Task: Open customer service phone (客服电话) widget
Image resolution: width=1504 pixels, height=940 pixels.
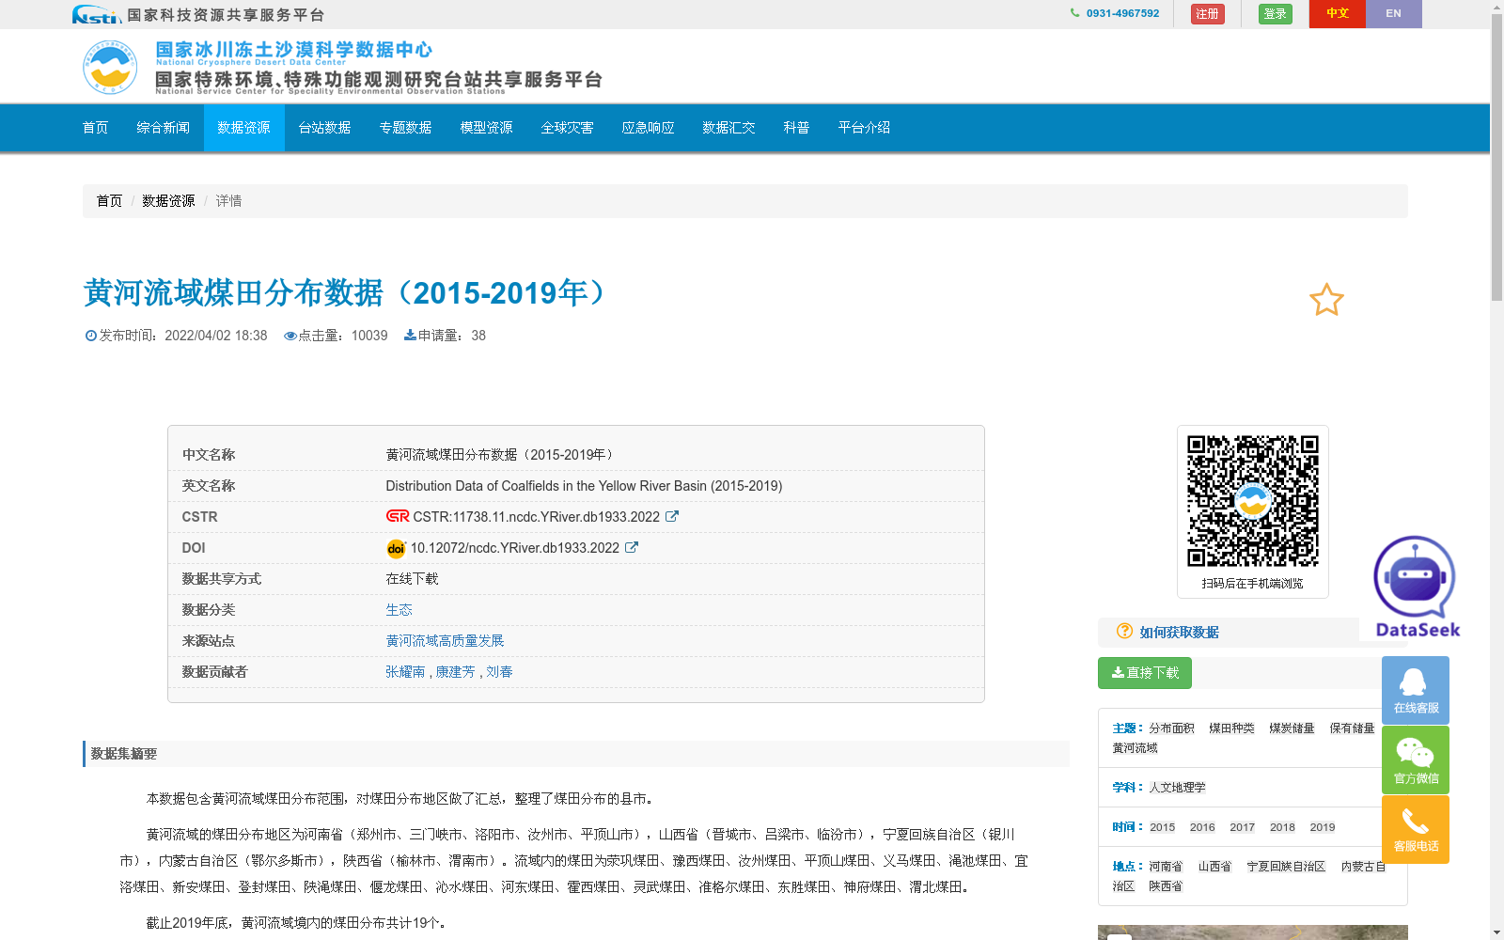Action: pyautogui.click(x=1416, y=829)
